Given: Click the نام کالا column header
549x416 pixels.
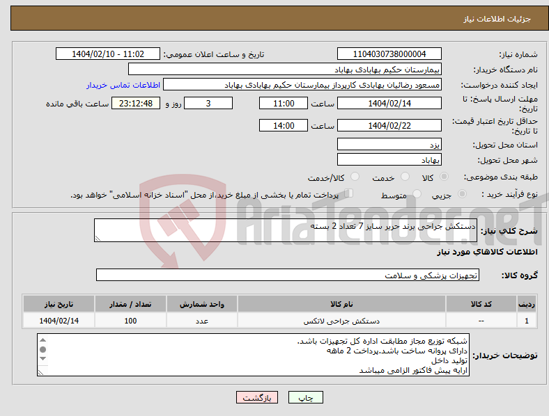Looking at the screenshot, I should (341, 304).
